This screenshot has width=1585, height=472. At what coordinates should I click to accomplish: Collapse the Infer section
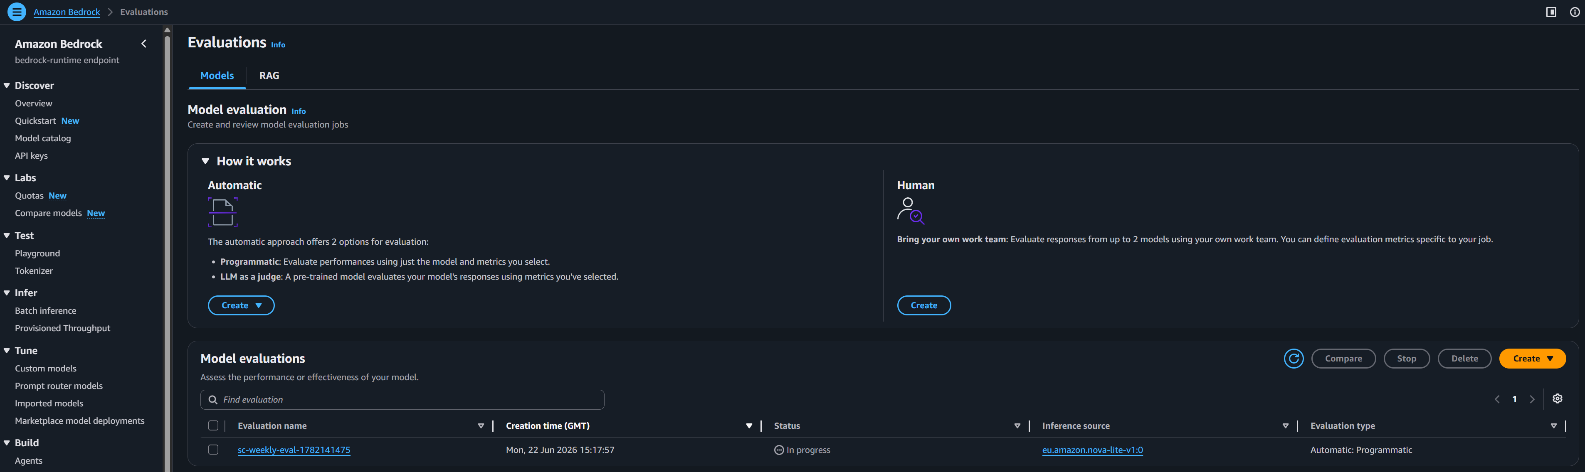(7, 293)
